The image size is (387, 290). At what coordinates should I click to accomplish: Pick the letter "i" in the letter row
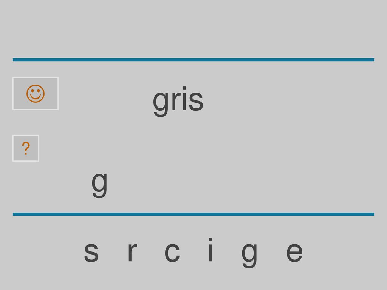click(x=210, y=249)
